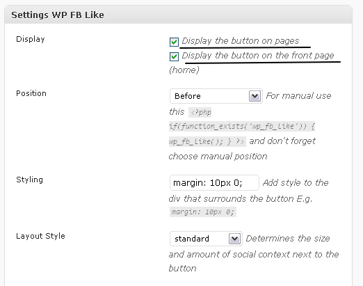This screenshot has width=363, height=286.
Task: Uncheck the front page display checkbox
Action: (174, 56)
